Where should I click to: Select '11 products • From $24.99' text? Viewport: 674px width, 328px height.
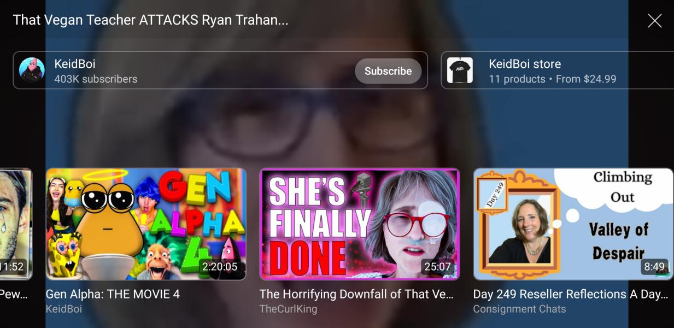click(552, 79)
